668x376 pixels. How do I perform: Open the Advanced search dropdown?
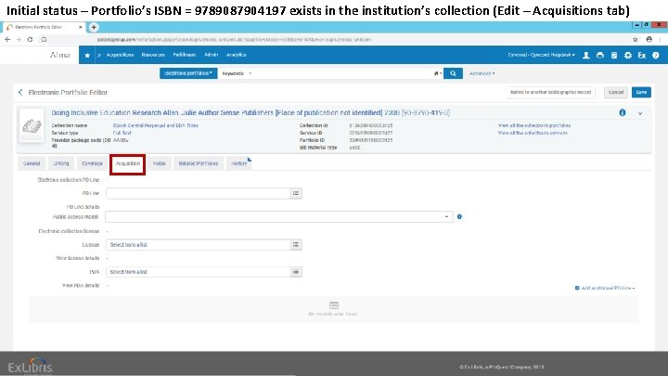point(482,73)
